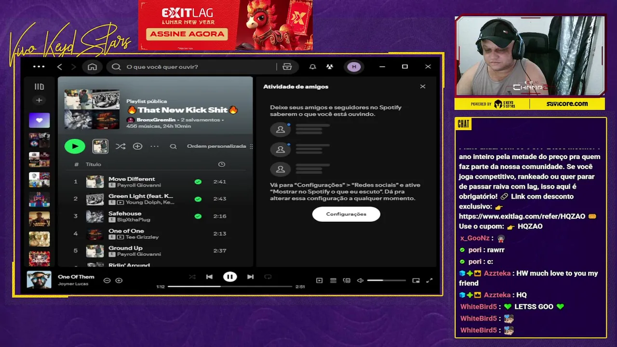
Task: Open the playlist collage cover image
Action: pyautogui.click(x=92, y=109)
